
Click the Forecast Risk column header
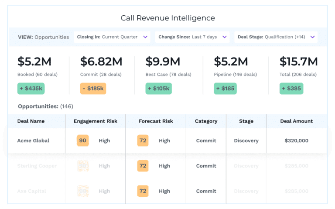pos(156,121)
